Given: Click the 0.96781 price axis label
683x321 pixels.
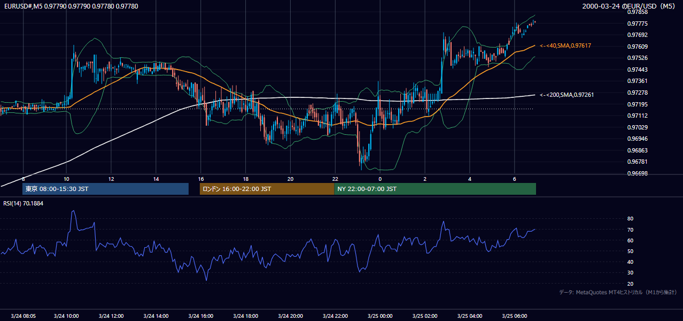Looking at the screenshot, I should click(x=638, y=162).
